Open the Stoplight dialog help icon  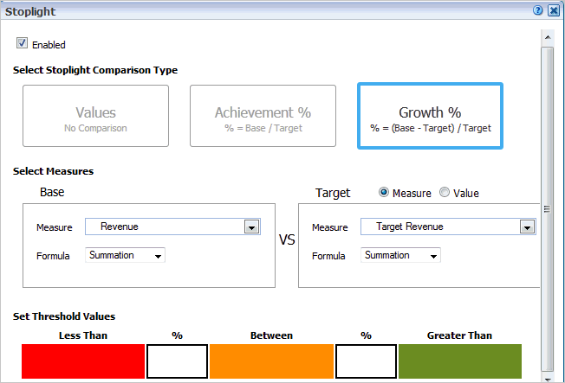(538, 10)
